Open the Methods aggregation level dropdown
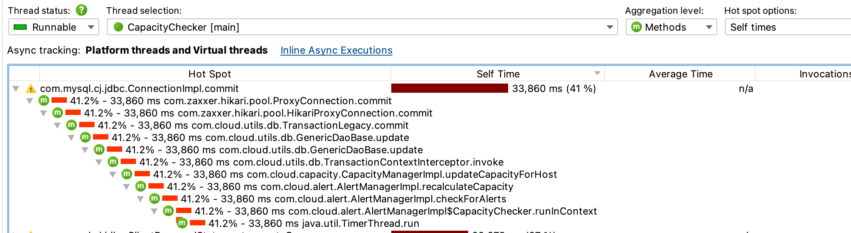This screenshot has width=851, height=233. pyautogui.click(x=671, y=27)
